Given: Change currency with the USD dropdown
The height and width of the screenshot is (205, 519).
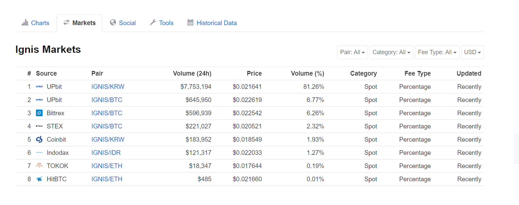Looking at the screenshot, I should pyautogui.click(x=472, y=52).
